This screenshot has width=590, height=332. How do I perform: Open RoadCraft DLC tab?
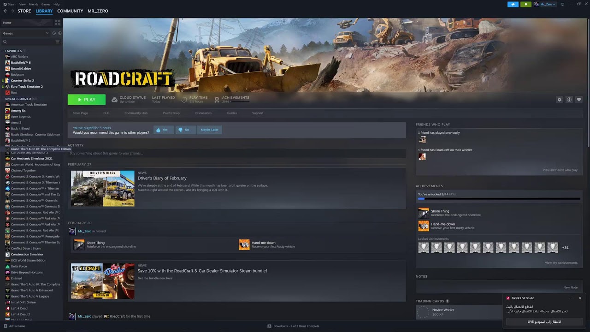click(x=106, y=113)
